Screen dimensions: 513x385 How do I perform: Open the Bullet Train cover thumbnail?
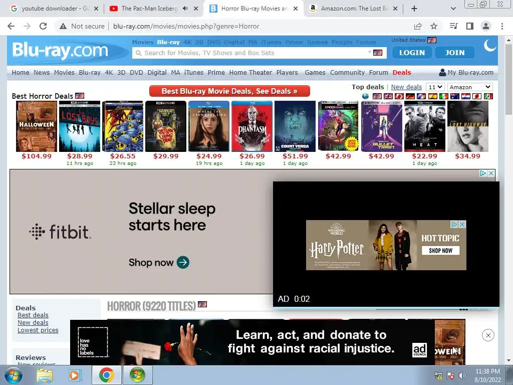pyautogui.click(x=381, y=126)
